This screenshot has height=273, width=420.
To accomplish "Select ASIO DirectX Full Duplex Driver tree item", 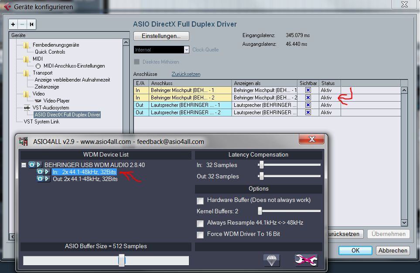I will [x=67, y=114].
